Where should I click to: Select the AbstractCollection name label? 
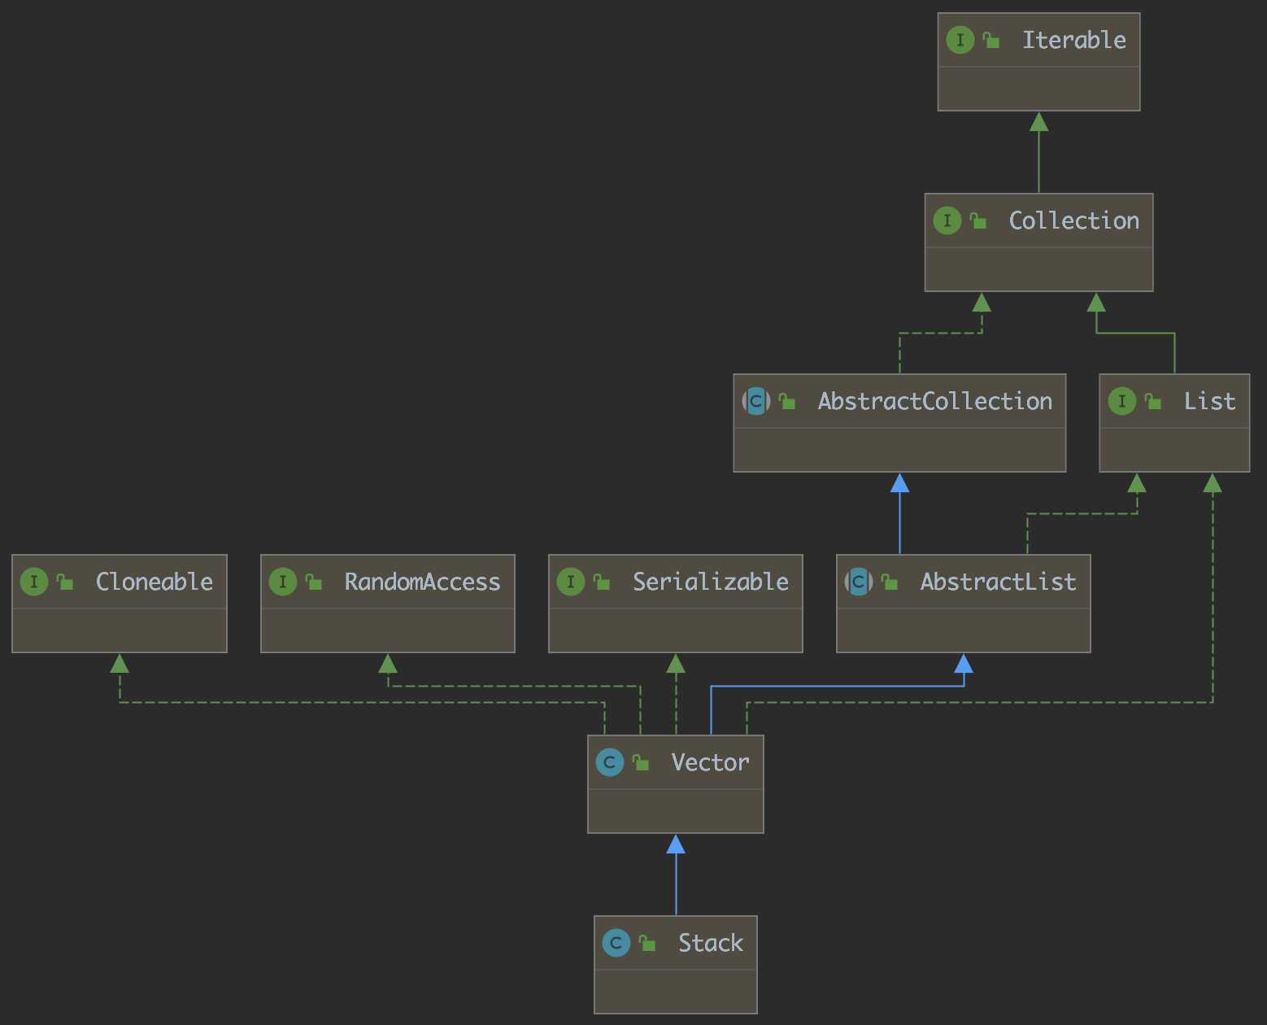coord(934,401)
